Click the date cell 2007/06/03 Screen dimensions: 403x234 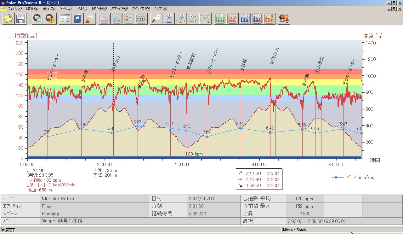(214, 199)
